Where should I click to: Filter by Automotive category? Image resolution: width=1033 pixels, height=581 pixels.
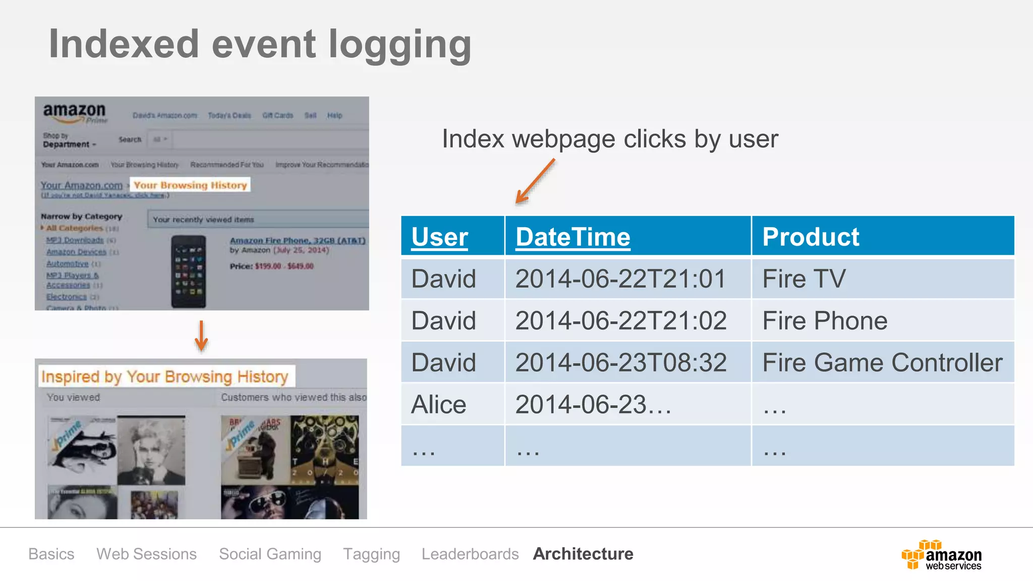click(x=67, y=264)
